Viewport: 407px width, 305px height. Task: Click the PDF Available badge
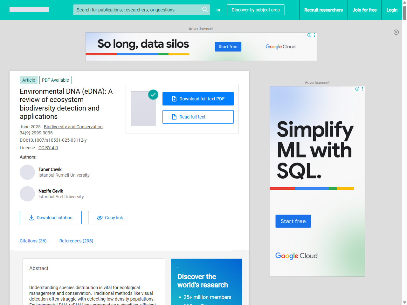click(55, 80)
